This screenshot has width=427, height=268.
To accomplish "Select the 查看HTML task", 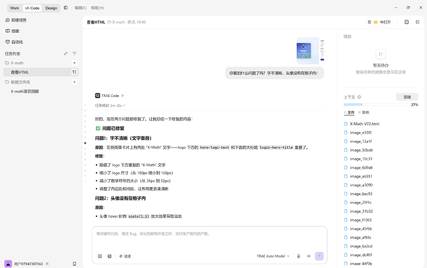I will click(41, 72).
